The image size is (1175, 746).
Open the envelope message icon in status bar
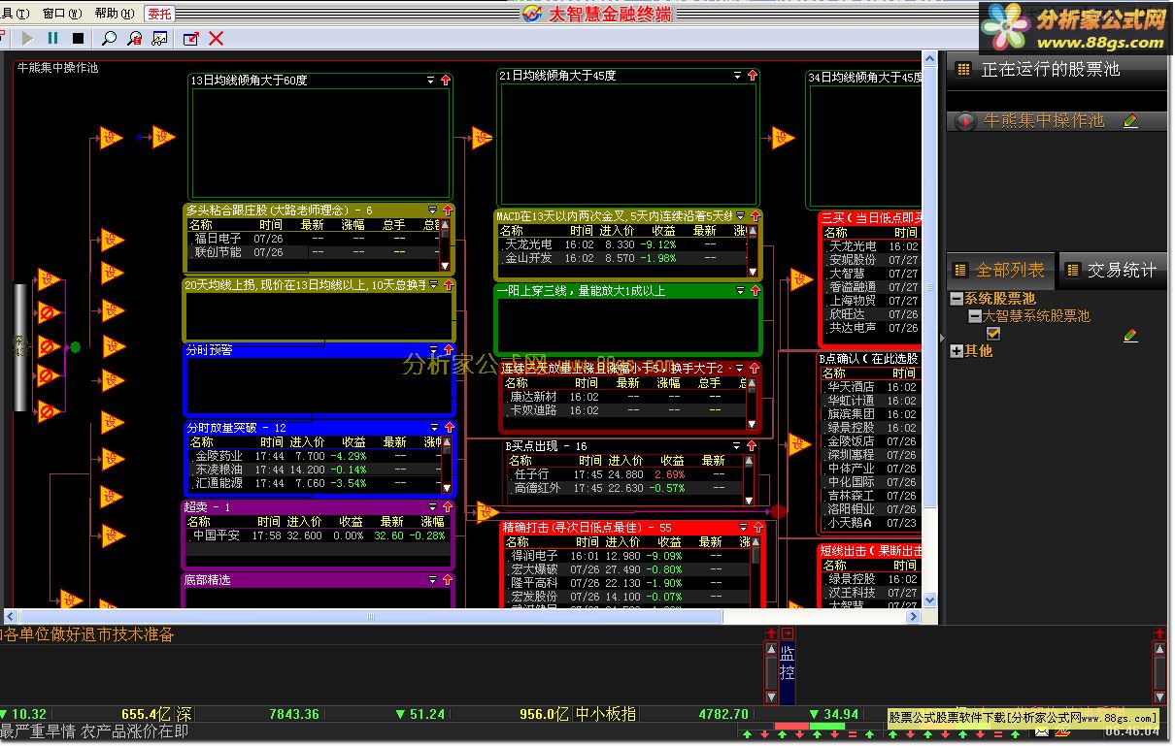pyautogui.click(x=1041, y=732)
